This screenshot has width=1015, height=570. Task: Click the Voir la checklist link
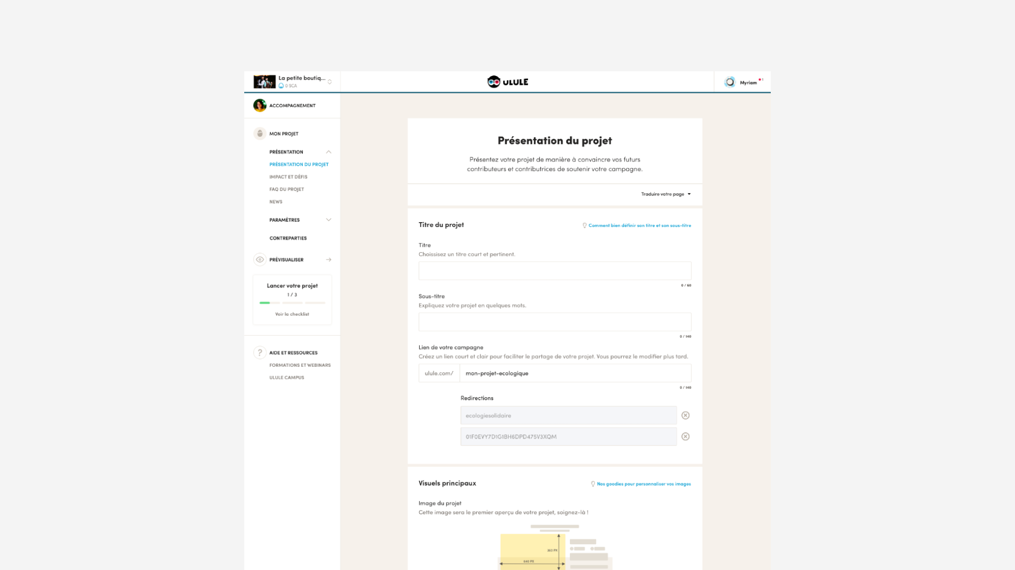pos(292,314)
